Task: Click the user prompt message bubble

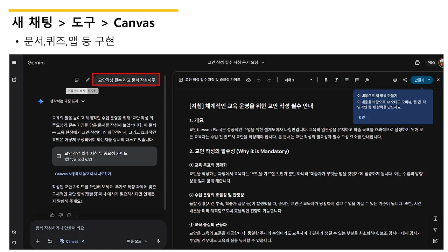Action: (127, 80)
